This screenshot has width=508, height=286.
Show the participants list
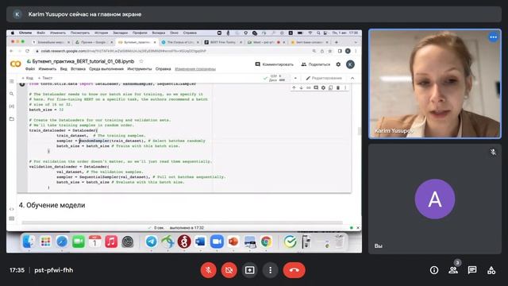pos(453,270)
